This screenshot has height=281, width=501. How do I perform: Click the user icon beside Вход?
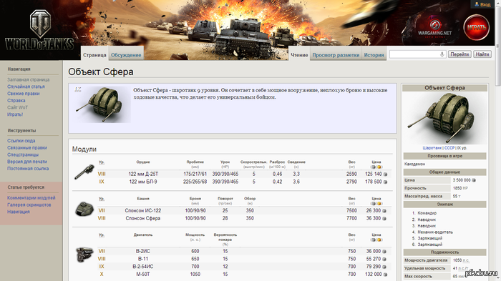(477, 4)
